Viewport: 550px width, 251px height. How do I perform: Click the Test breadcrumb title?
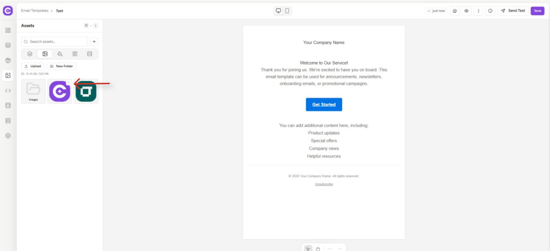click(60, 11)
